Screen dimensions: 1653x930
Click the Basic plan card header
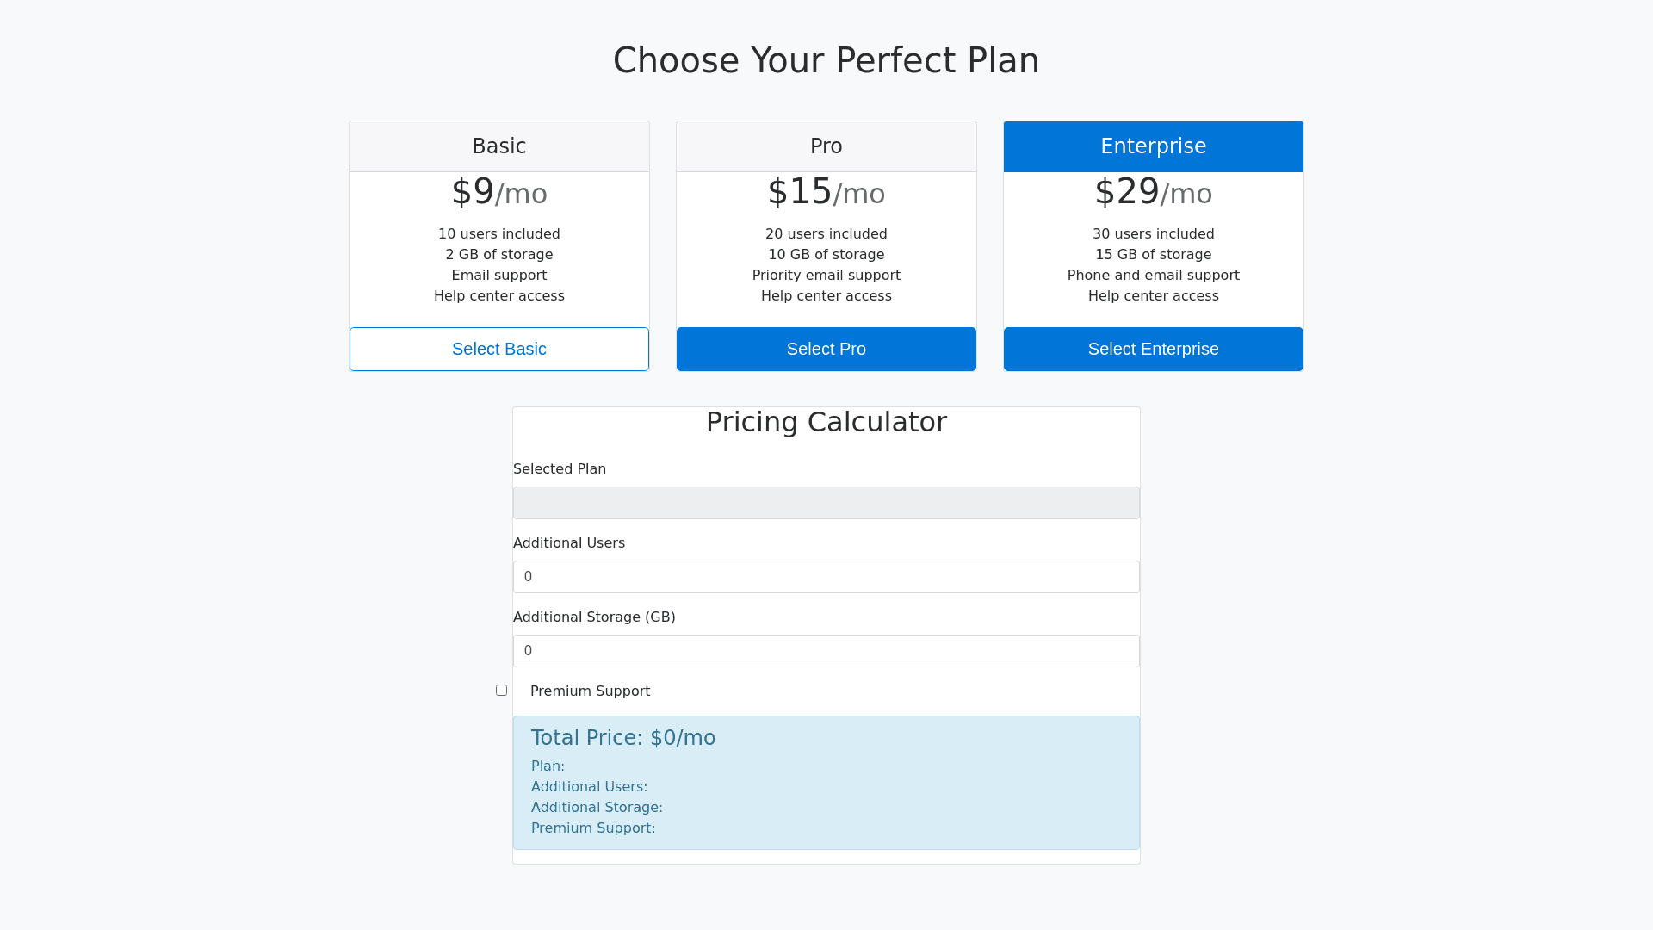coord(499,146)
